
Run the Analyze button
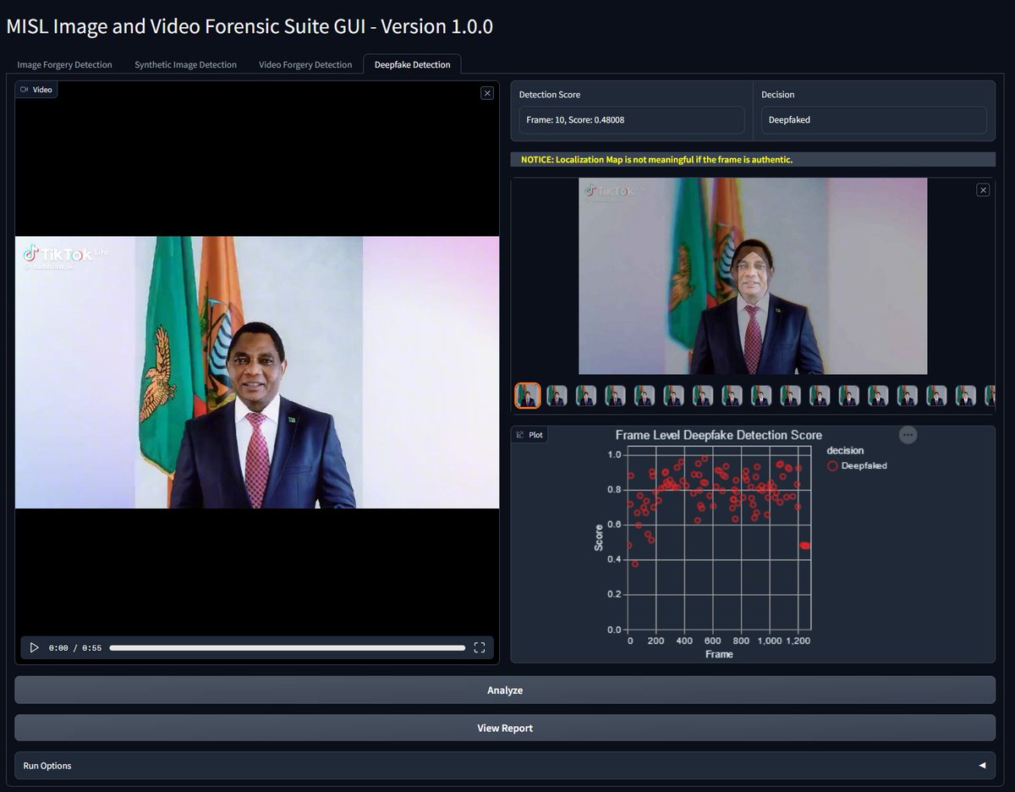(505, 690)
